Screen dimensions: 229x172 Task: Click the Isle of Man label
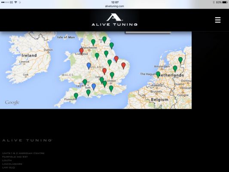coord(66,37)
